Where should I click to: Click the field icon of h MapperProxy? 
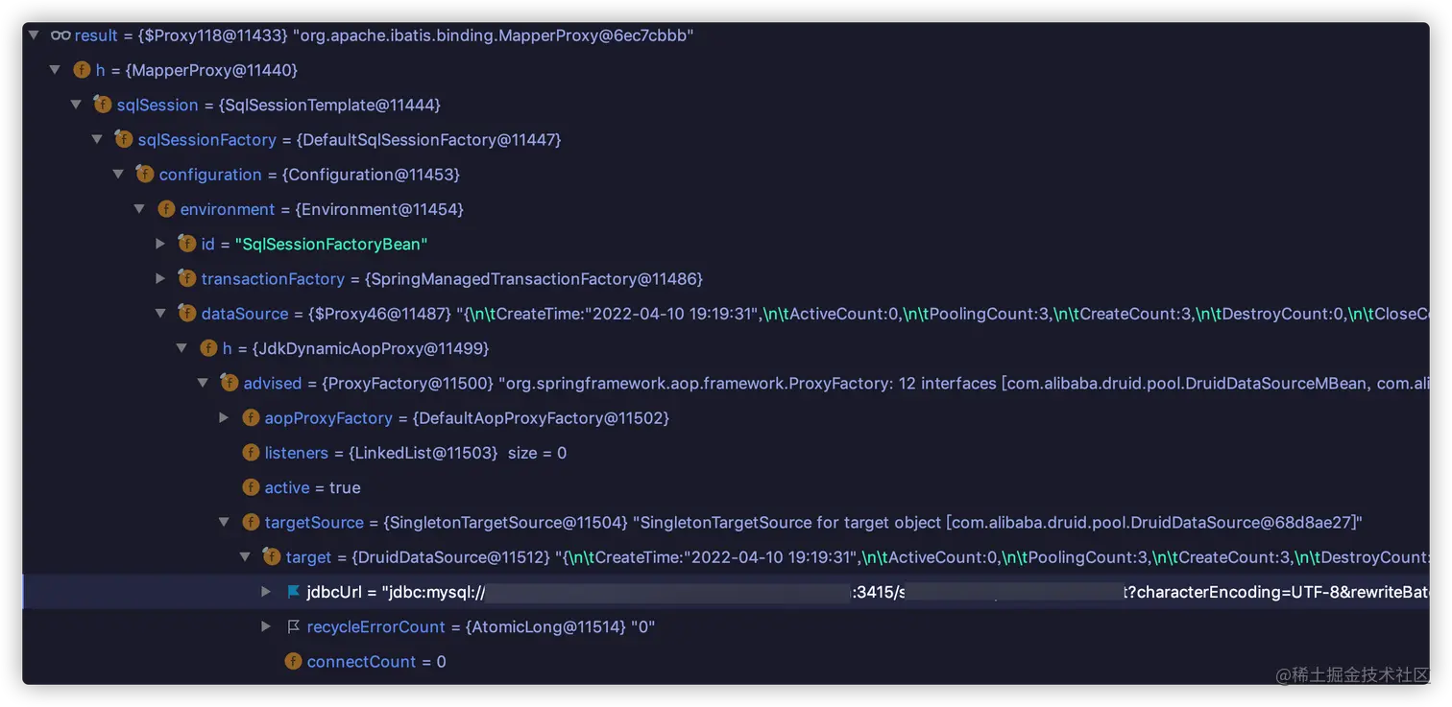[82, 70]
